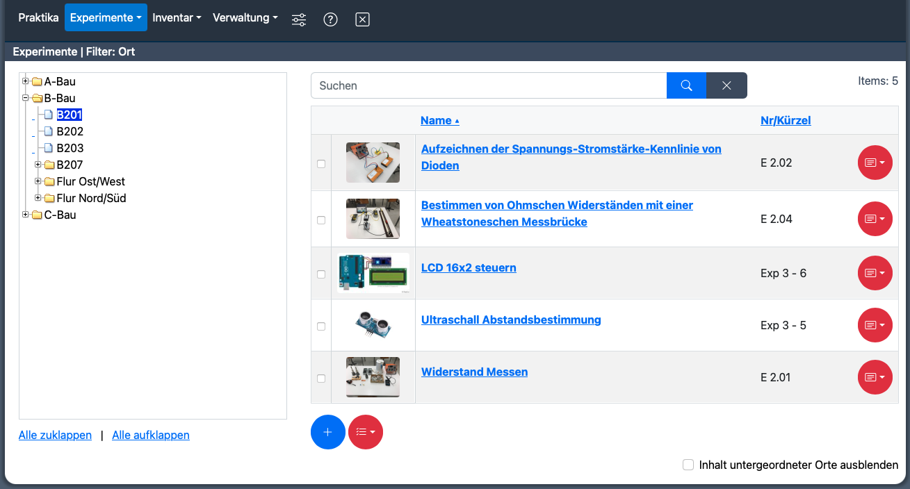The image size is (910, 489).
Task: Open the Inventar menu
Action: pos(177,18)
